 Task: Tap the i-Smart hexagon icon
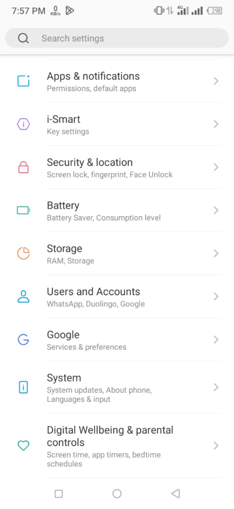[x=23, y=124]
